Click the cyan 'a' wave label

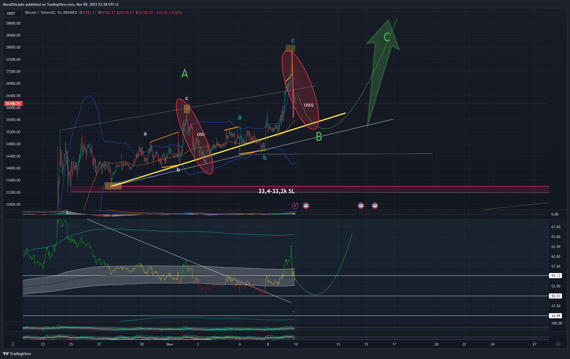point(239,117)
